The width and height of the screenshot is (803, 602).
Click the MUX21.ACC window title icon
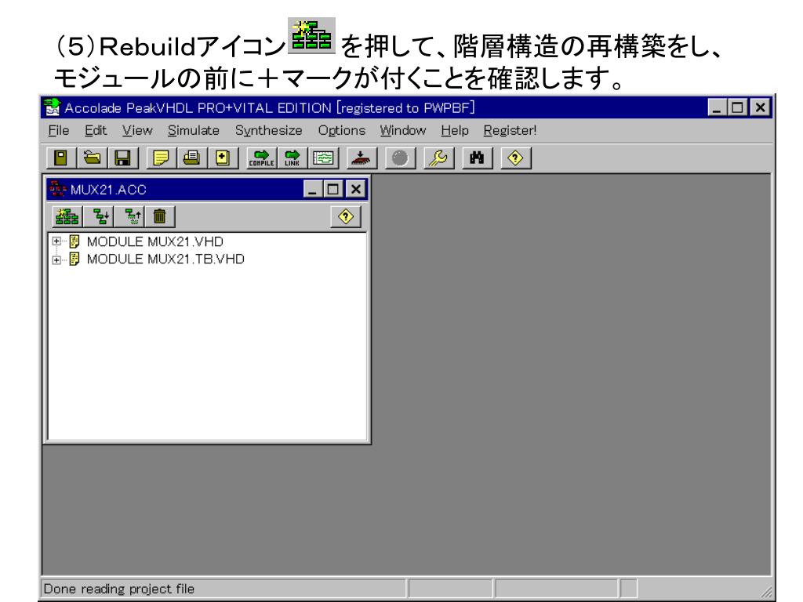57,190
